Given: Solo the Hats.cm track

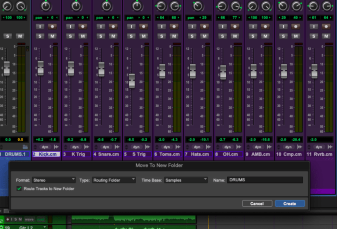Looking at the screenshot, I should click(x=192, y=36).
